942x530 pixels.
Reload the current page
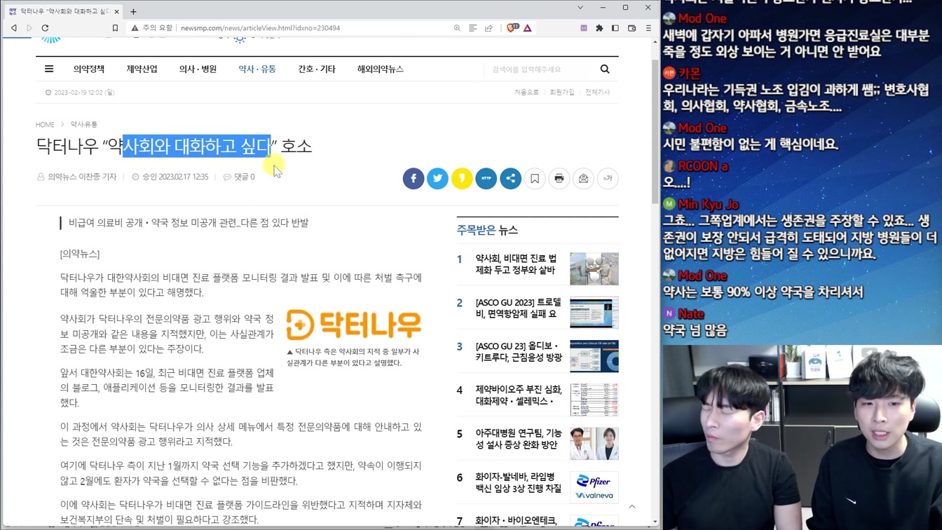(x=46, y=28)
